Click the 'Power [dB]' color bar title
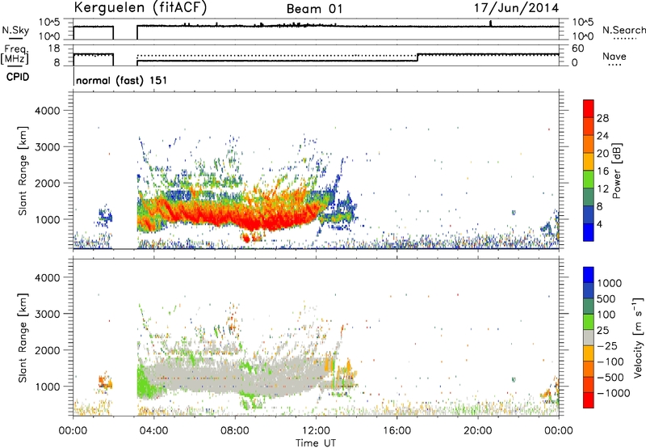 coord(616,171)
